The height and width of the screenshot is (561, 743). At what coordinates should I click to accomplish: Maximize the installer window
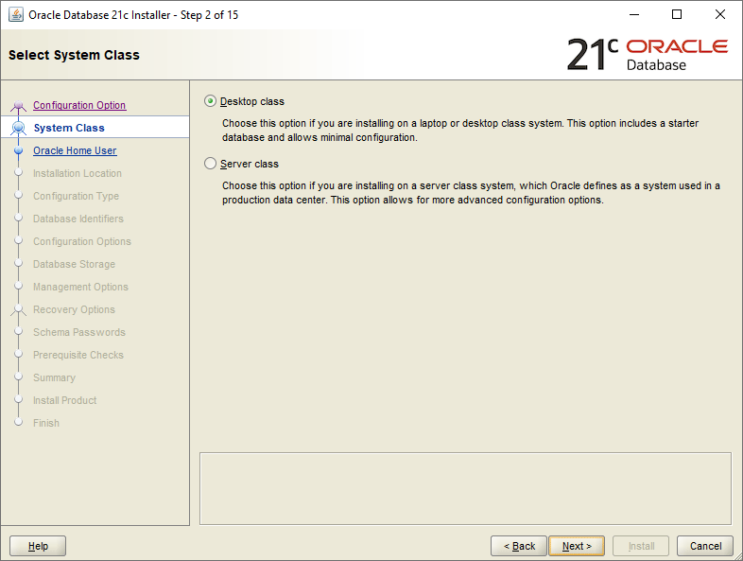(677, 15)
